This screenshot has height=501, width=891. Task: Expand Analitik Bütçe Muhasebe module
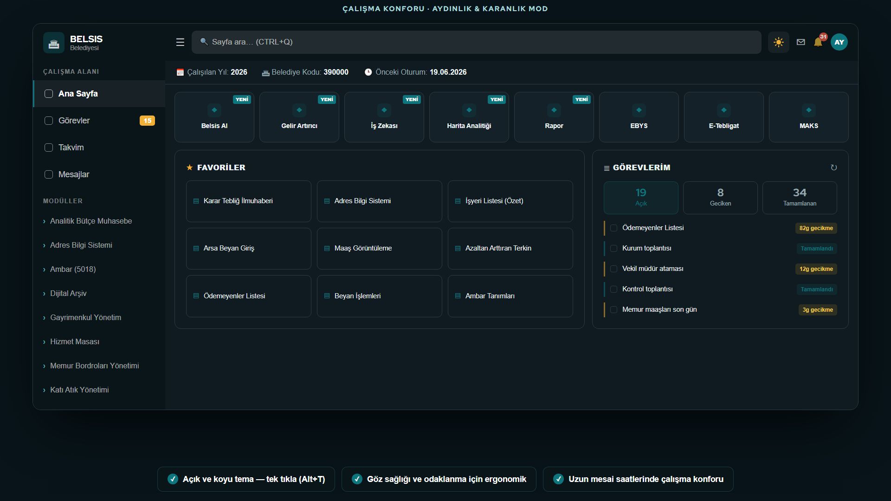pyautogui.click(x=99, y=221)
